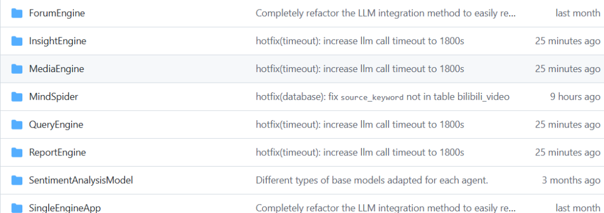The width and height of the screenshot is (604, 213).
Task: Open the InsightEngine timeout hotfix commit message
Action: tap(360, 41)
